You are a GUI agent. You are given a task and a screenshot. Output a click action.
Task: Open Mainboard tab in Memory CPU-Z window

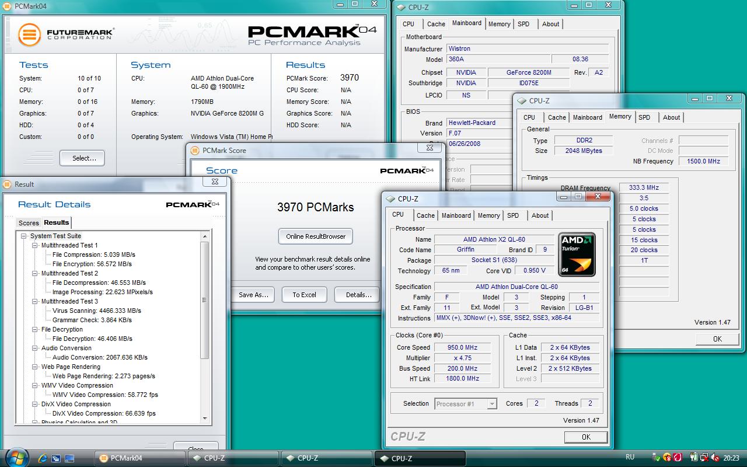click(587, 117)
